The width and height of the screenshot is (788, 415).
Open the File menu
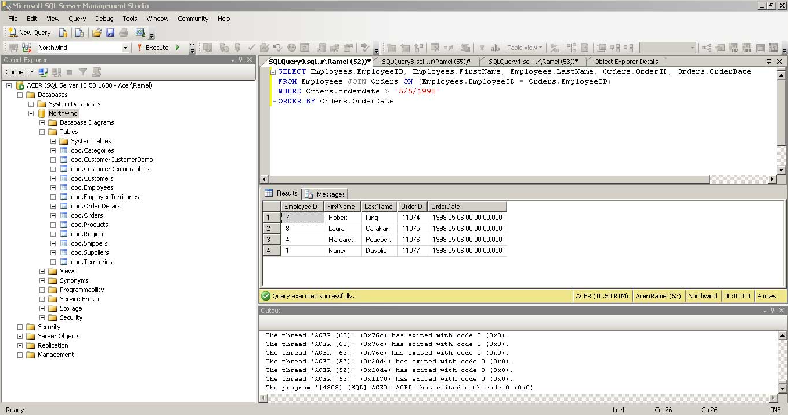13,19
